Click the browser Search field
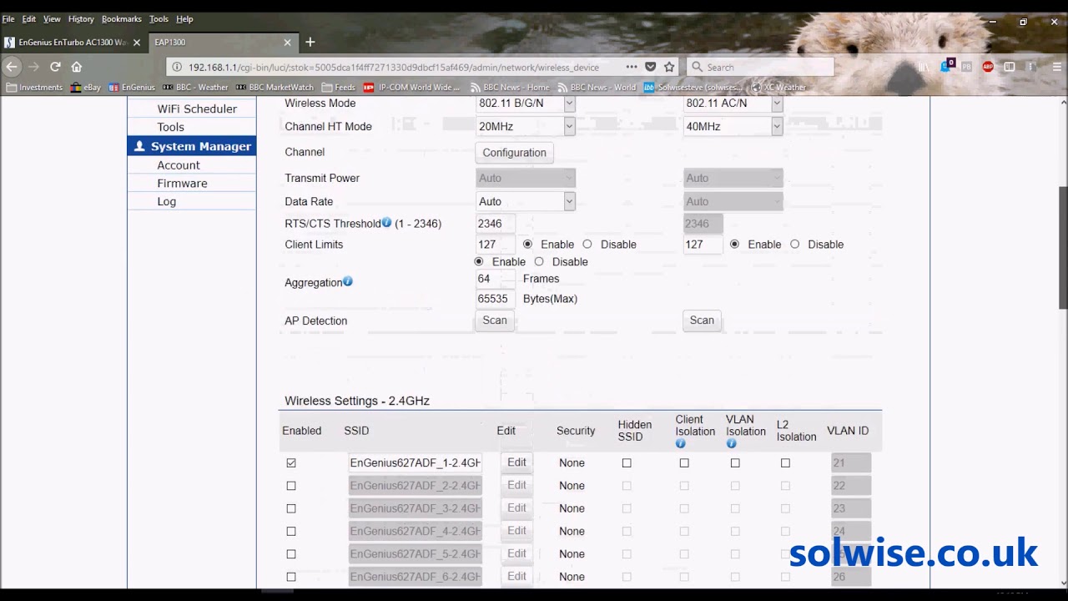This screenshot has width=1068, height=601. click(761, 67)
